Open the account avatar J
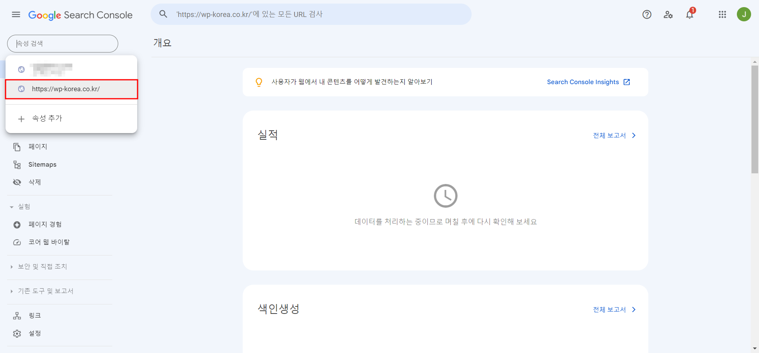Viewport: 759px width, 353px height. point(744,14)
